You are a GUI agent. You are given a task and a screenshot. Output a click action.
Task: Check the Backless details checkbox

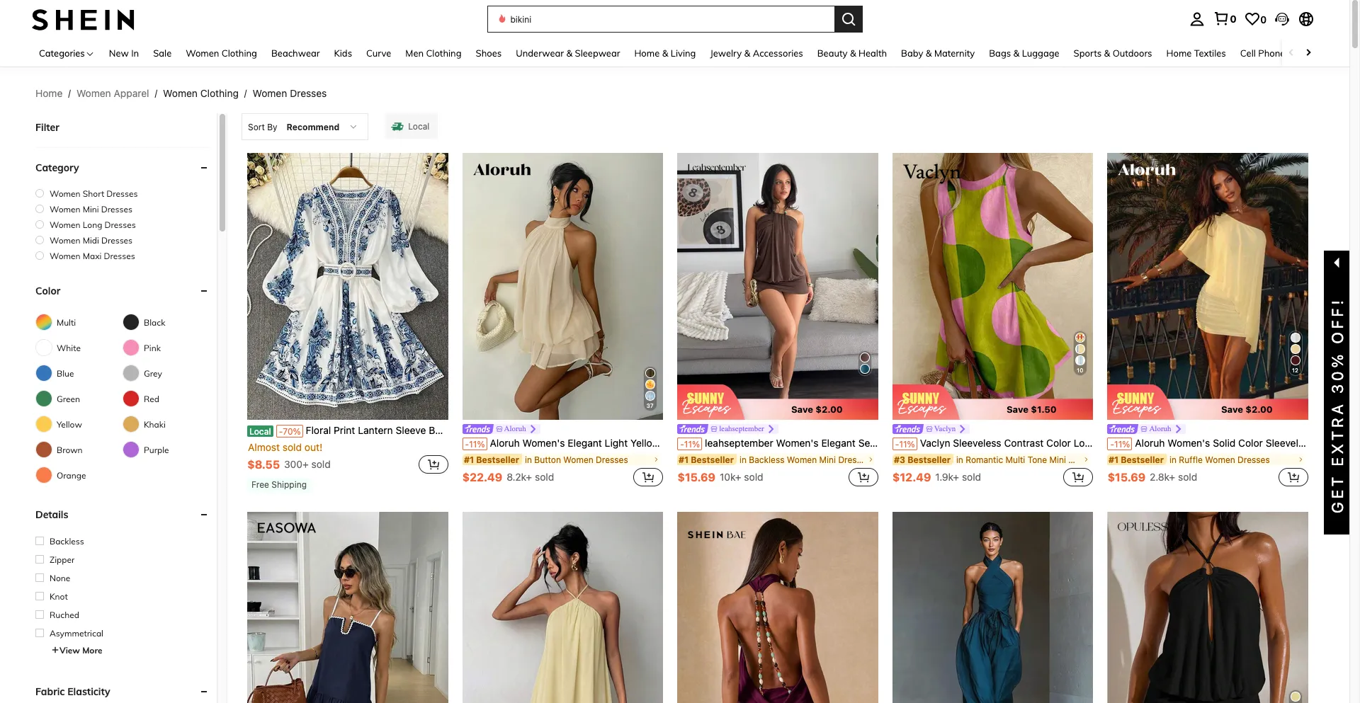[x=40, y=541]
